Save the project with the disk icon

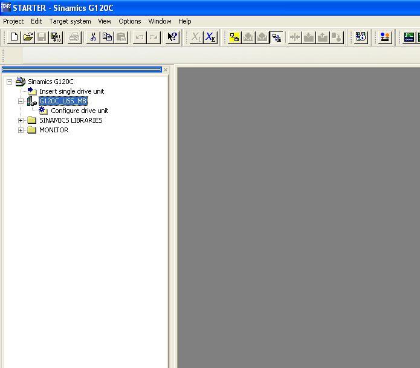pos(42,37)
